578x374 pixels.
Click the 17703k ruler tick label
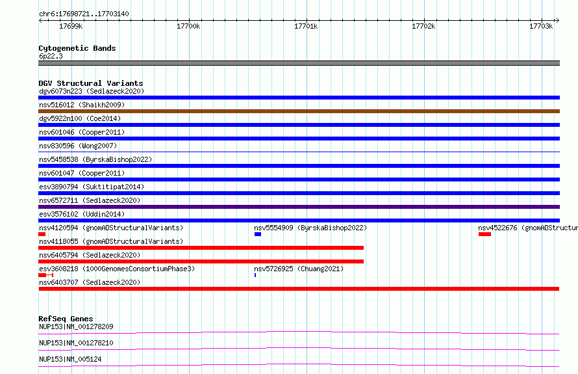[x=541, y=26]
